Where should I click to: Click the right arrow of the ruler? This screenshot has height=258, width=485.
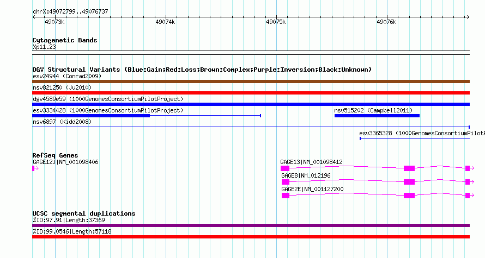tap(468, 17)
